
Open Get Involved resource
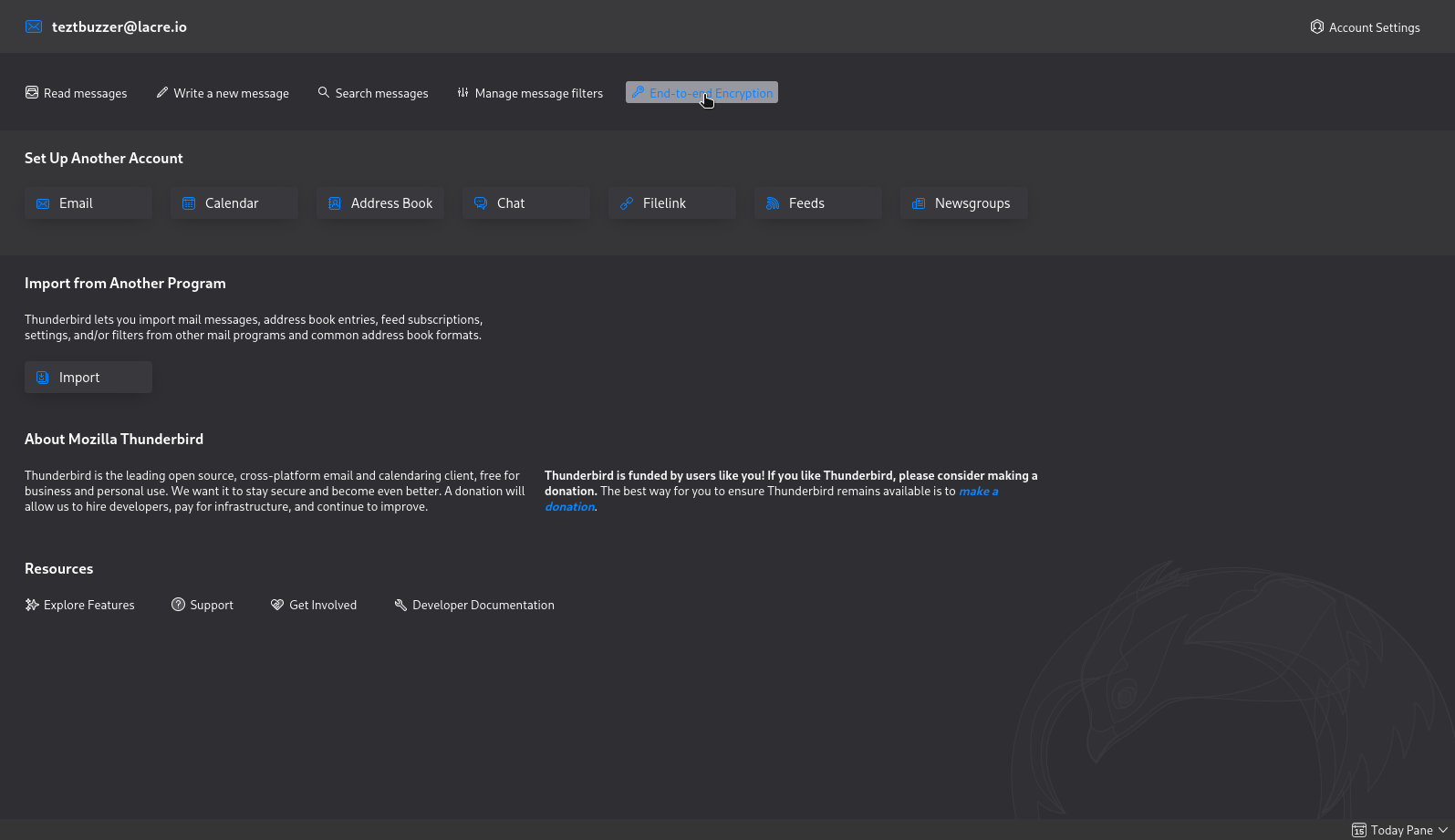[x=314, y=606]
